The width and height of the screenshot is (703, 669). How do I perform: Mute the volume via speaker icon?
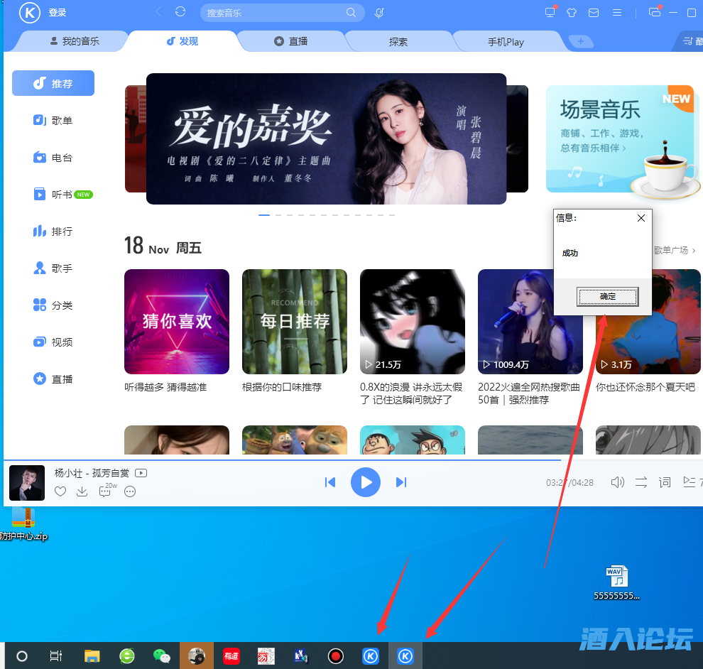coord(617,482)
